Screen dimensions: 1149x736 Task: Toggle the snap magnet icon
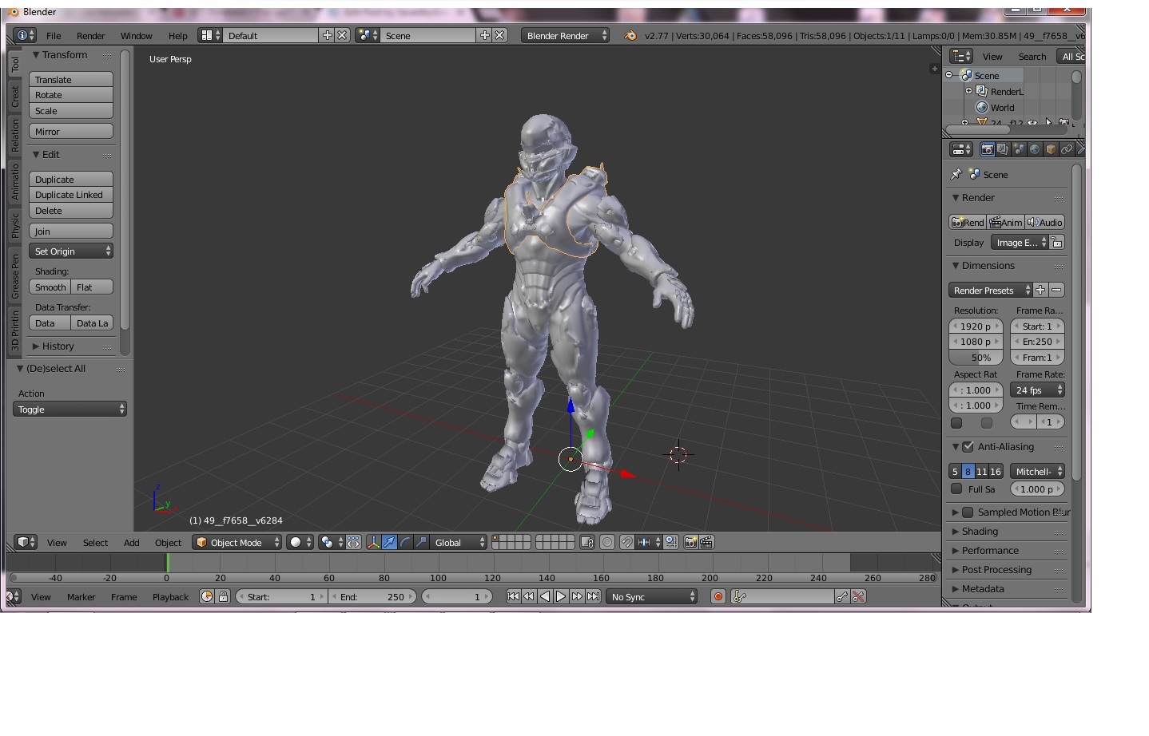point(627,542)
